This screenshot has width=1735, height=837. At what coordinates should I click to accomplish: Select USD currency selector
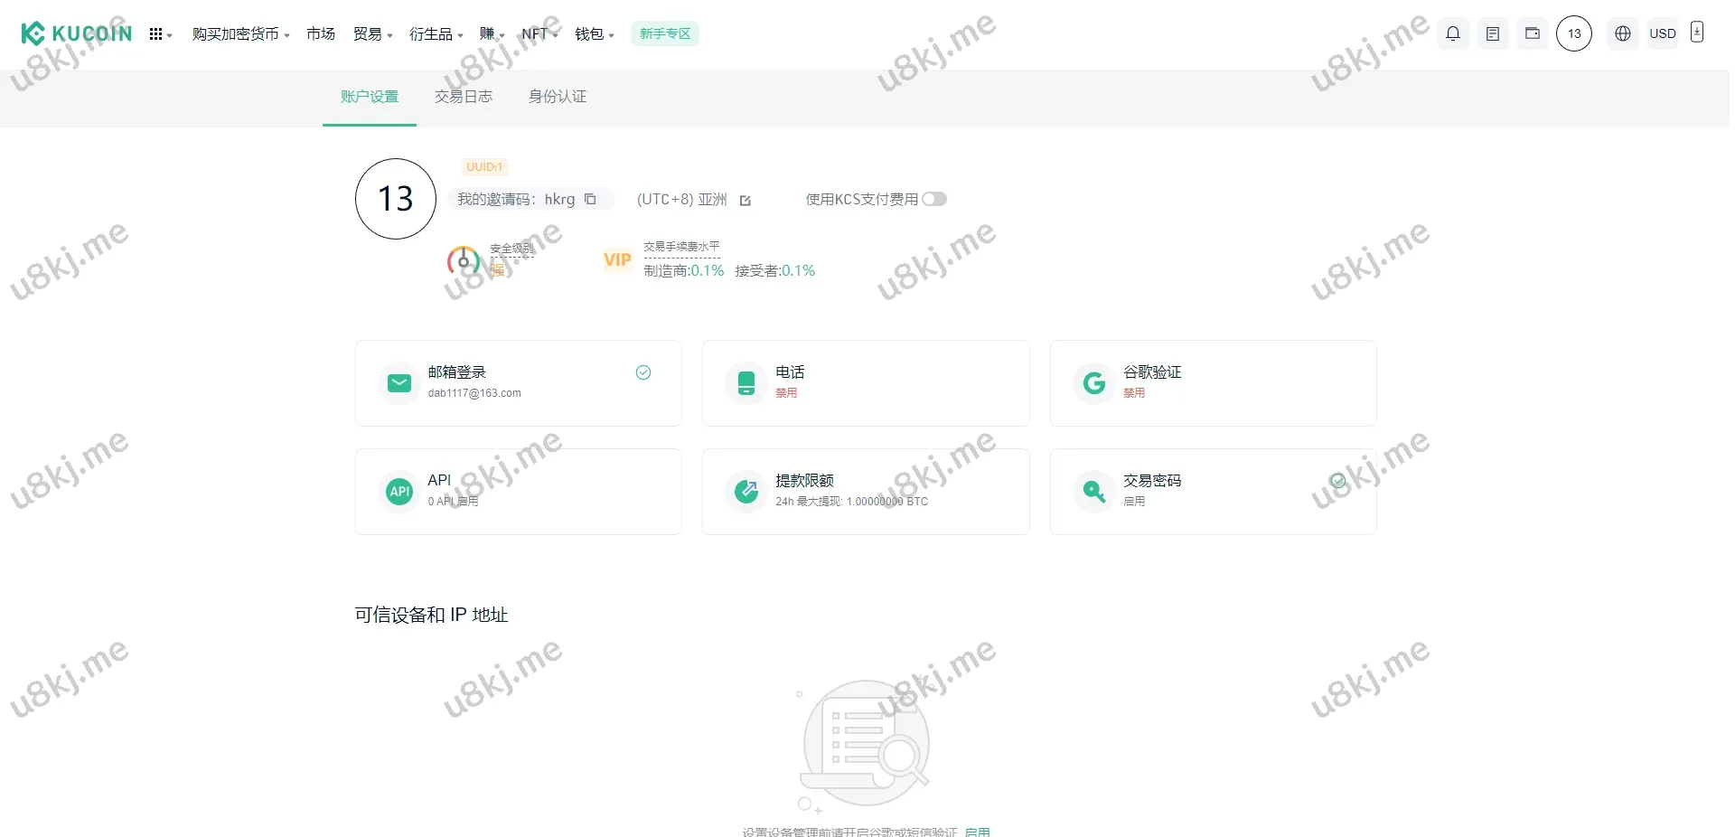click(1662, 33)
